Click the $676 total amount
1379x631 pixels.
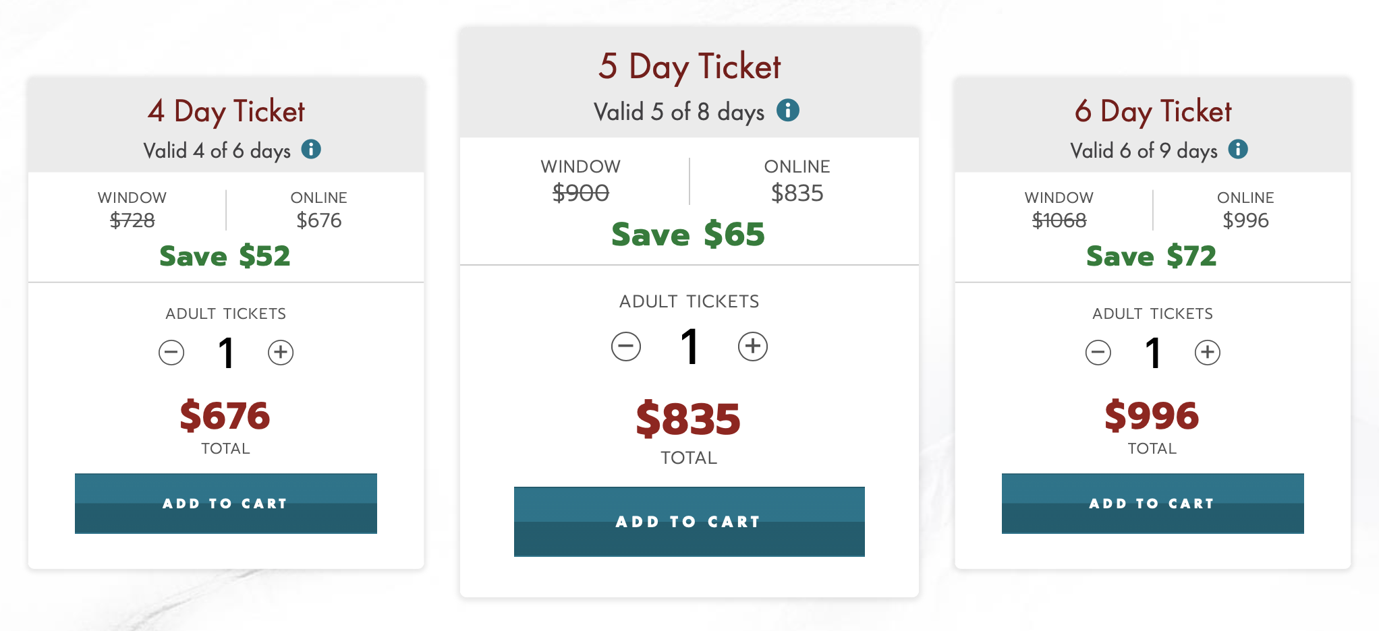[225, 415]
